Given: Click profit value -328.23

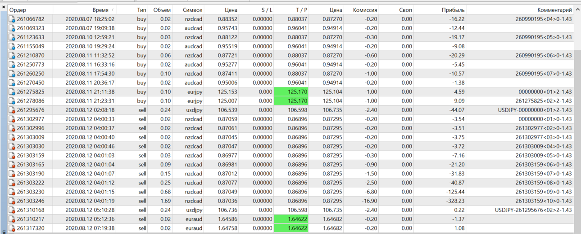Looking at the screenshot, I should (454, 201).
